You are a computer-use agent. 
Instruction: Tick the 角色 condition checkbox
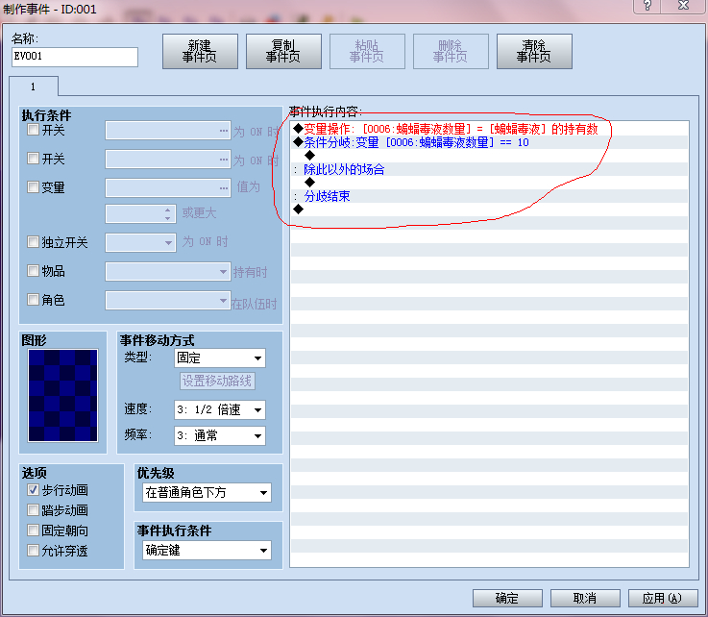point(33,300)
